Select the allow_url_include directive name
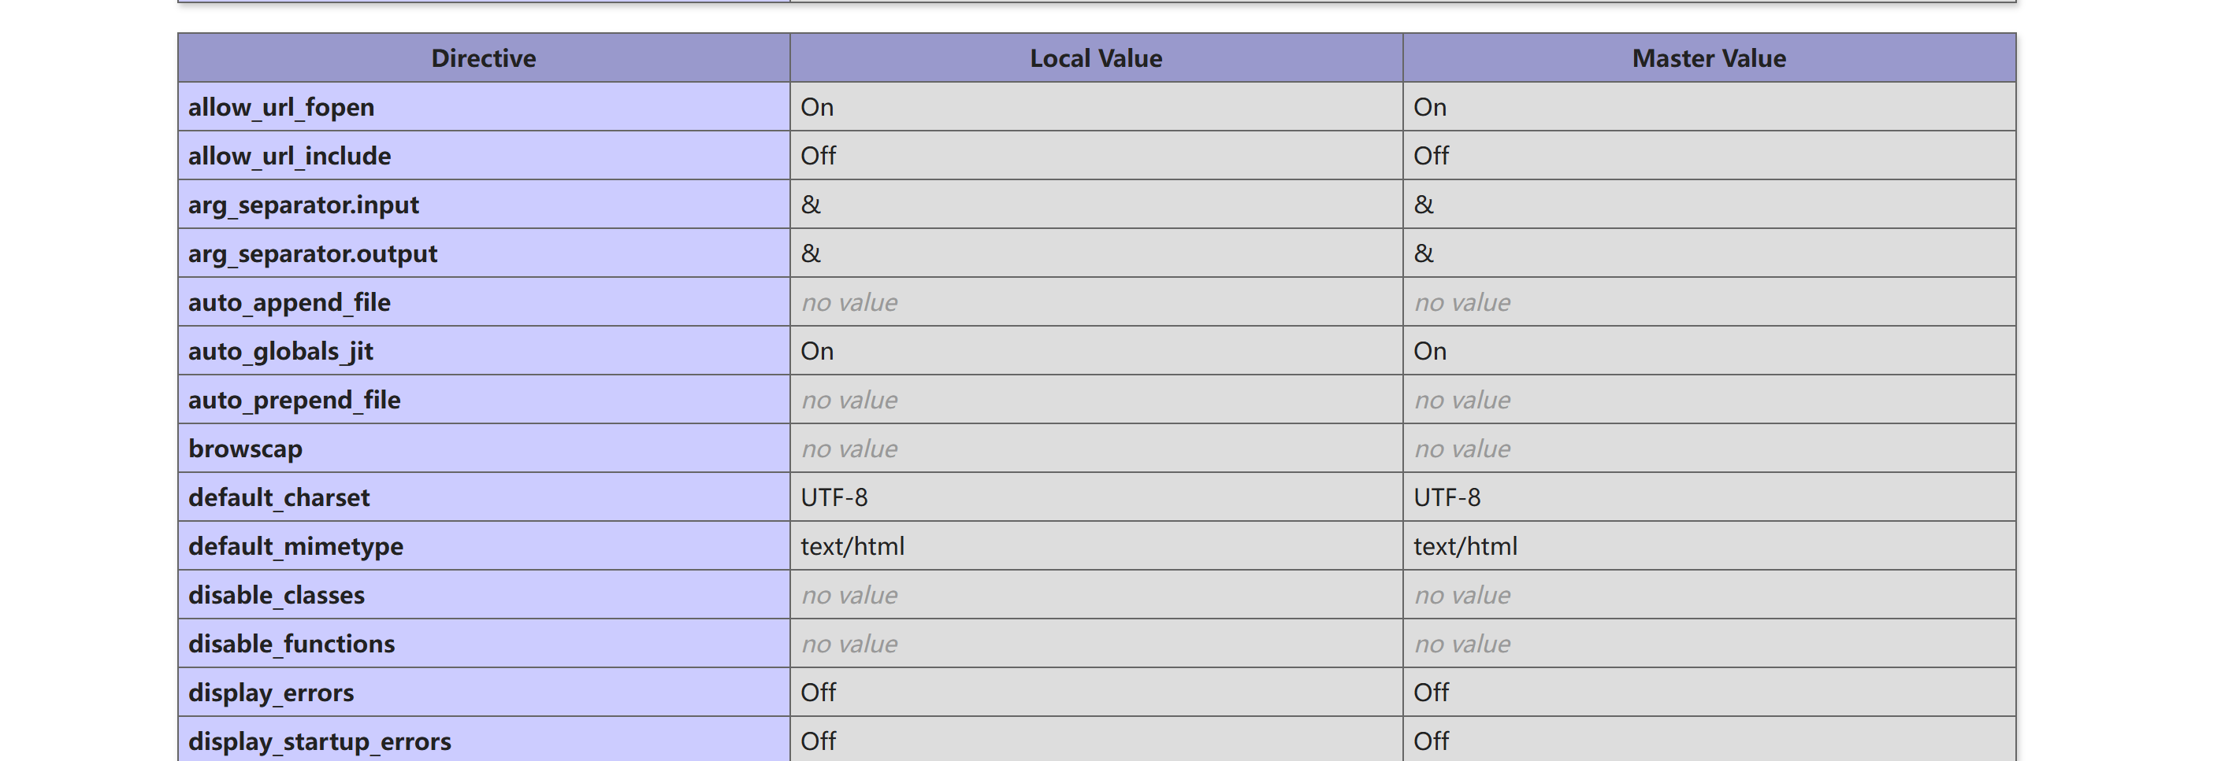The width and height of the screenshot is (2221, 761). (x=290, y=156)
